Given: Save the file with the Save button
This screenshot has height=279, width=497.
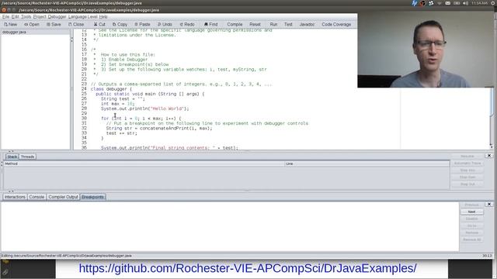Looking at the screenshot, I should tap(54, 24).
